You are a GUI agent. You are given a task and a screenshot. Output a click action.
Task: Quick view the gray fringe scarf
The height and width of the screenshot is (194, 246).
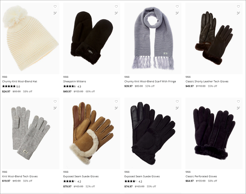click(177, 13)
